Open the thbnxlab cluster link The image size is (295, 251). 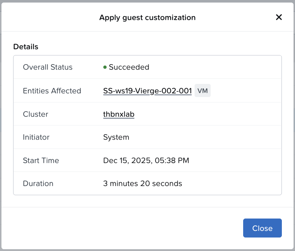click(x=119, y=114)
